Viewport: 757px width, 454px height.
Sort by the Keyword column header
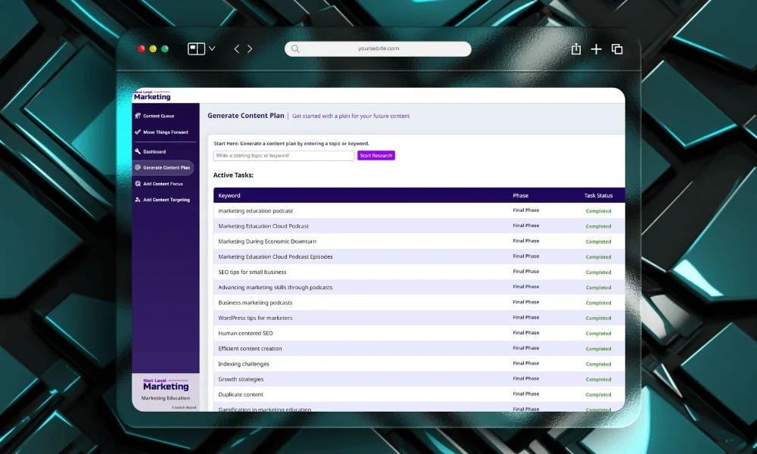[229, 195]
